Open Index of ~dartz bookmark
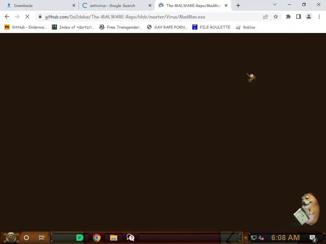The width and height of the screenshot is (326, 244). pos(73,27)
